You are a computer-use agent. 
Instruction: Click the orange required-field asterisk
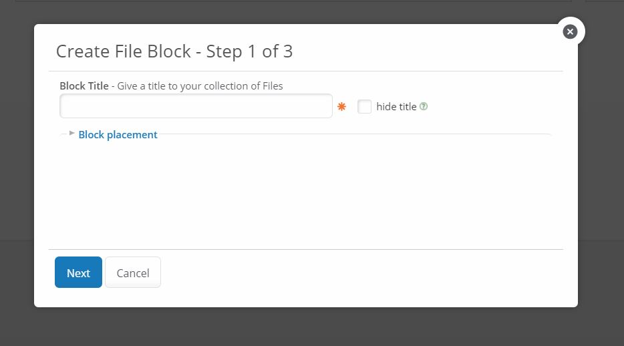342,107
